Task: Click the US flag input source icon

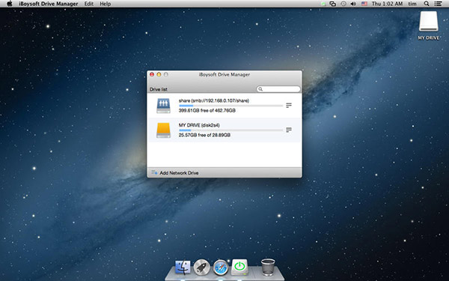Action: tap(364, 4)
